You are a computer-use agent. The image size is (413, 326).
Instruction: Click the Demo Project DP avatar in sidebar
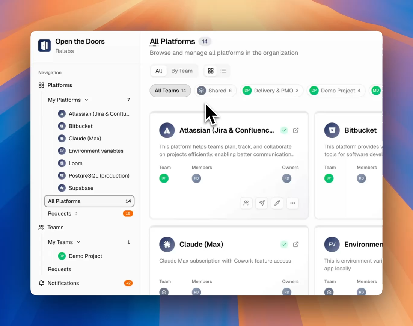pyautogui.click(x=62, y=256)
